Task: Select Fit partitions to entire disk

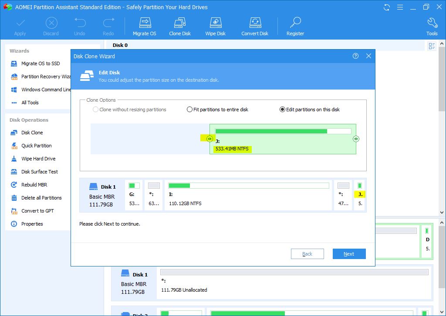Action: [x=189, y=110]
